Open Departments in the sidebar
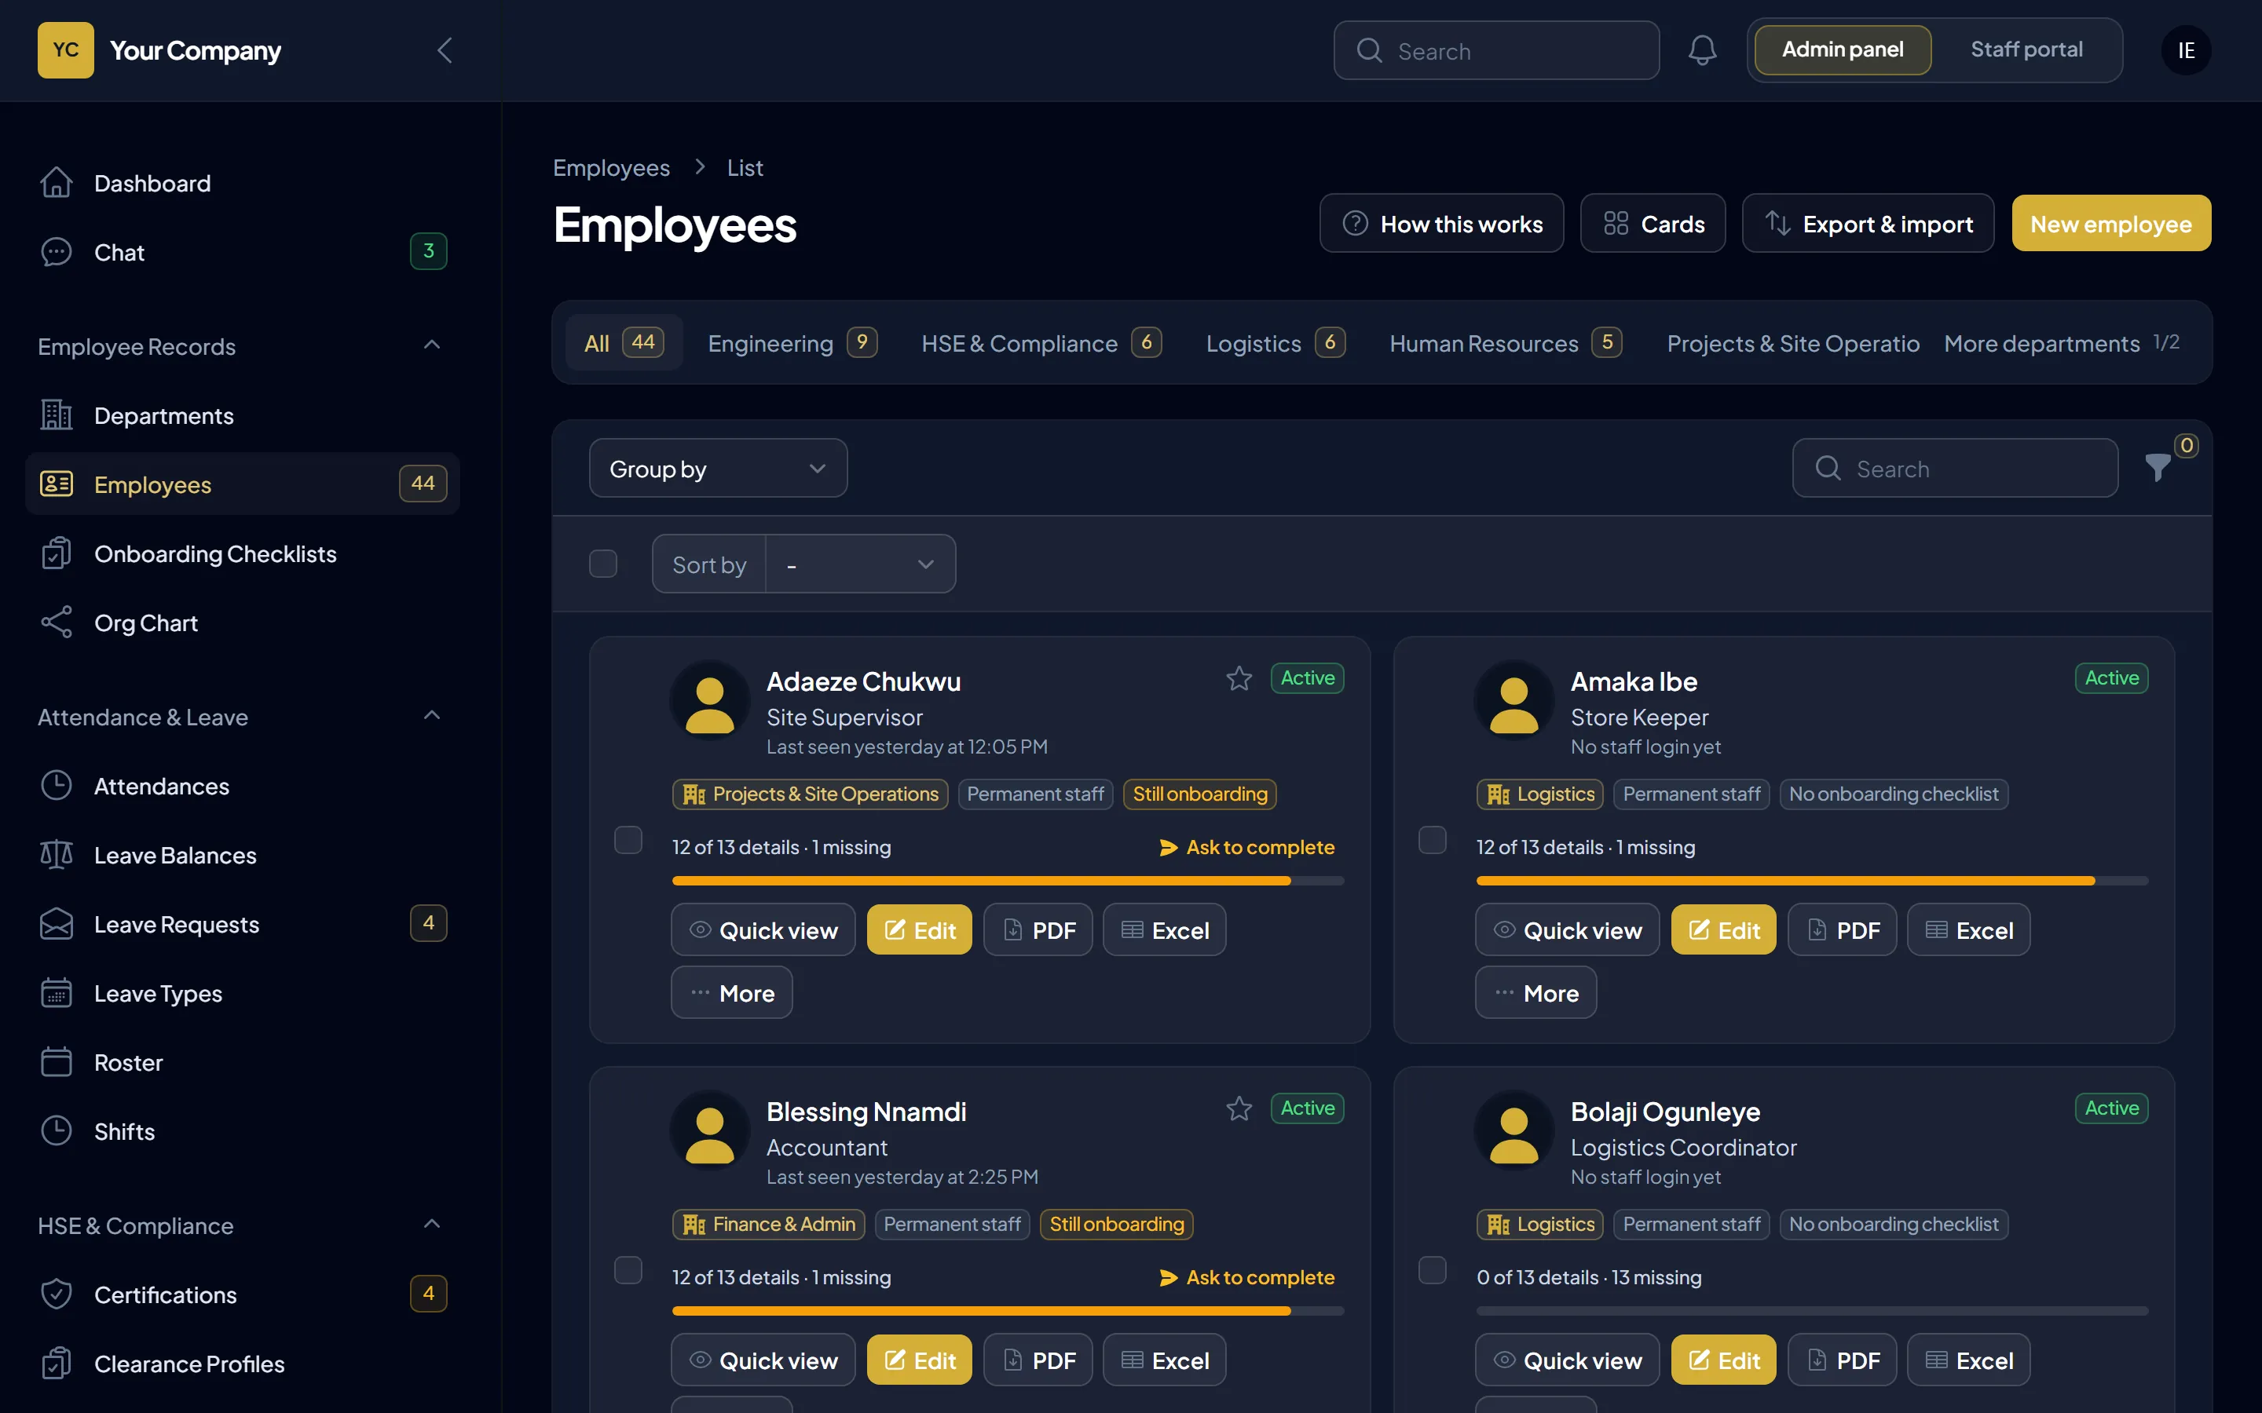The width and height of the screenshot is (2262, 1413). pos(243,415)
